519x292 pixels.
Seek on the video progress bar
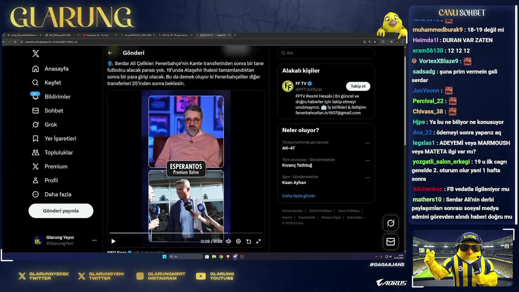click(186, 233)
